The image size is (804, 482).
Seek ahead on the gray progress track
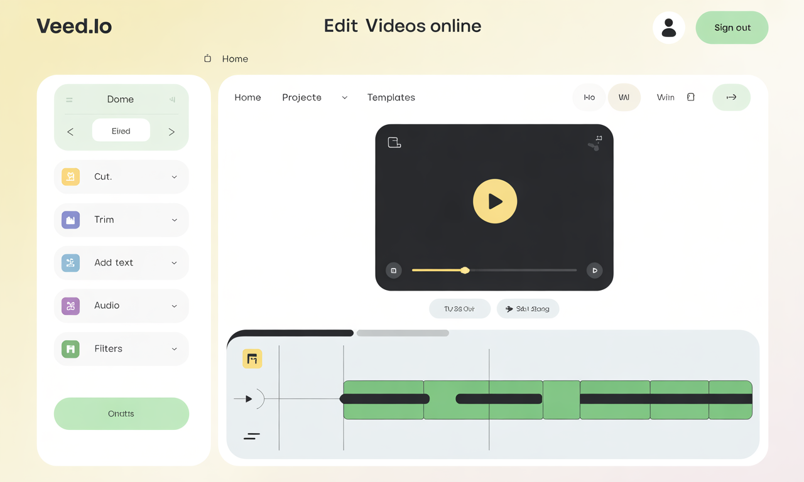point(523,270)
